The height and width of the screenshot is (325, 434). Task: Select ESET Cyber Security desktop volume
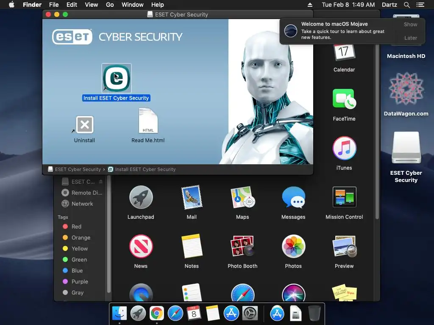[x=406, y=148]
